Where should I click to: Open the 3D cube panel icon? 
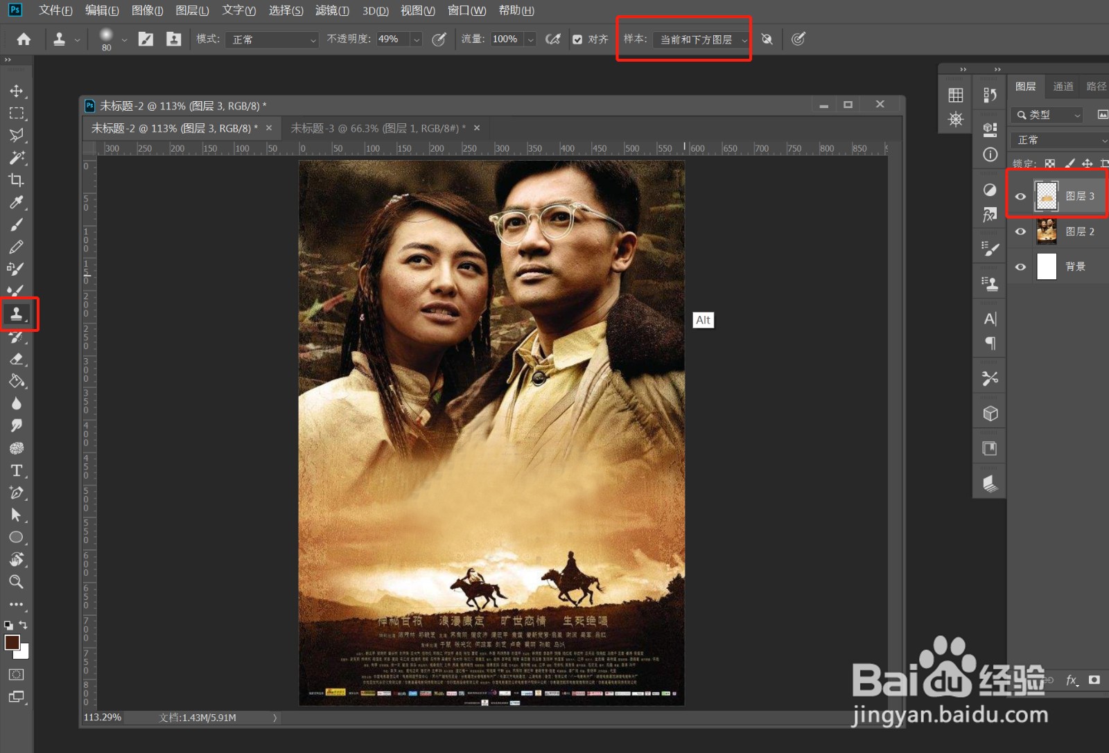(990, 414)
